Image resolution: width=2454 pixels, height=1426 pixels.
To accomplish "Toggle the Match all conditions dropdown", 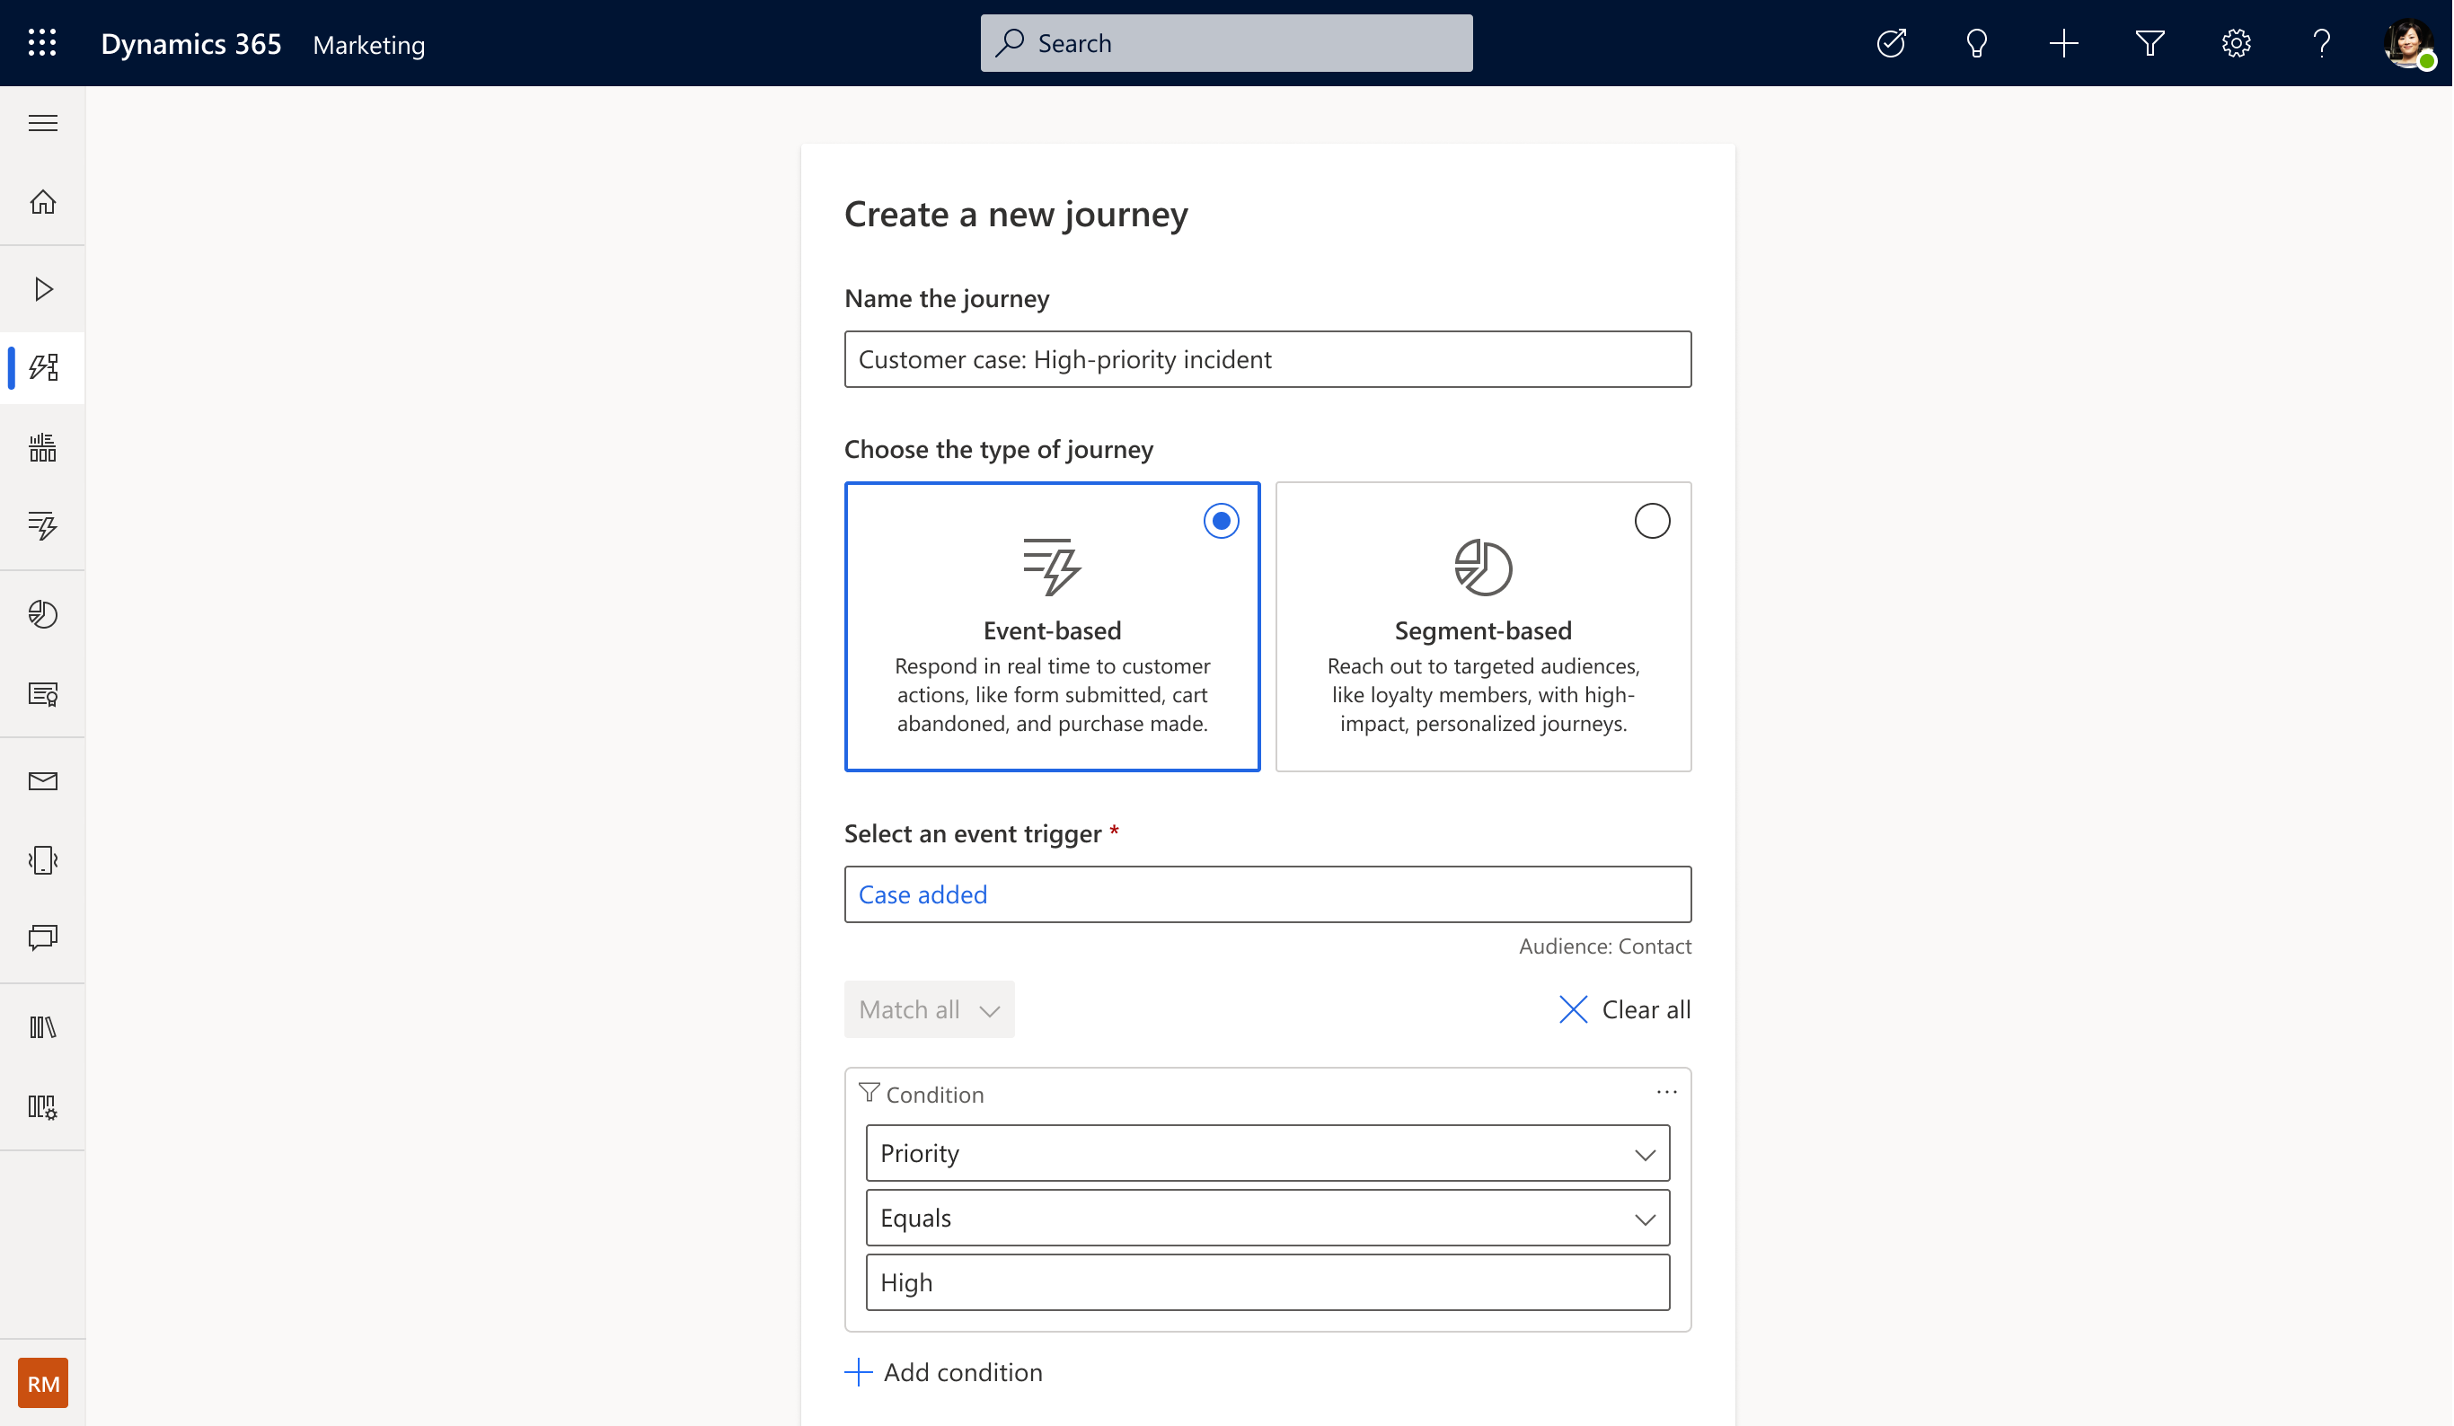I will (929, 1008).
